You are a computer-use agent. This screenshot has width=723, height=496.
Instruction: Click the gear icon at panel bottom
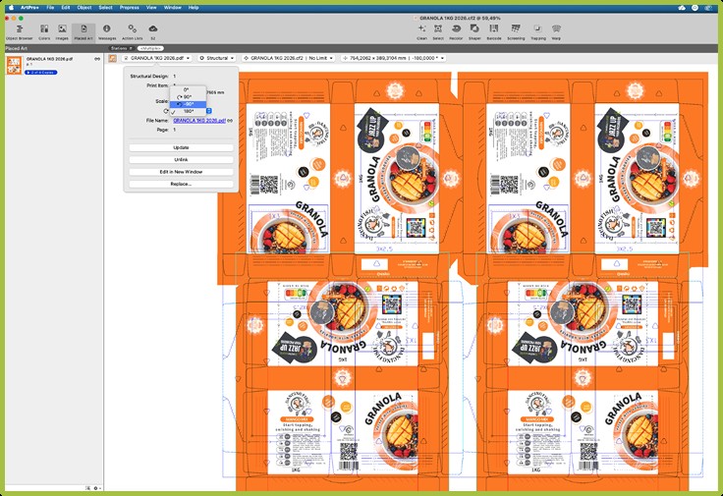96,488
